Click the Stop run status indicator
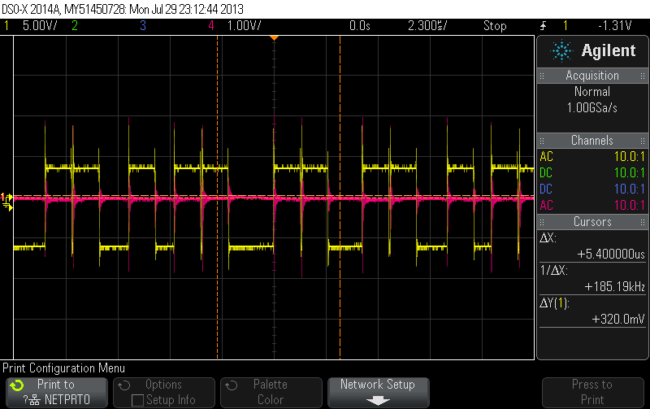 pos(495,26)
